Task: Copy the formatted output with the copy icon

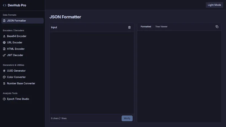Action: pos(217,27)
